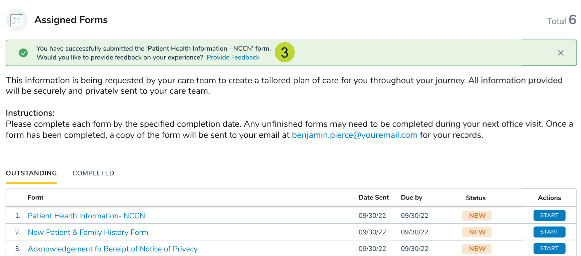Open Patient Health Information- NCCN form link

87,216
